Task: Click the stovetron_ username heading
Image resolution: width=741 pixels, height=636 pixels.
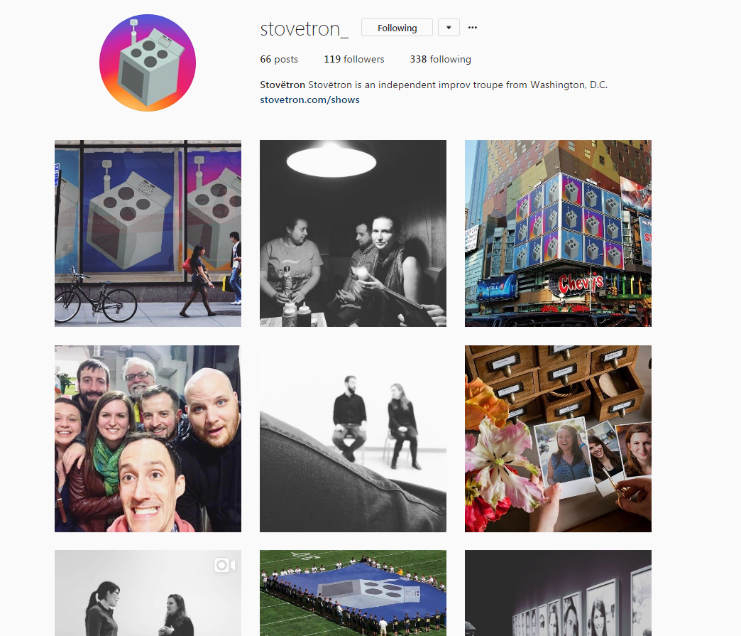Action: (x=304, y=29)
